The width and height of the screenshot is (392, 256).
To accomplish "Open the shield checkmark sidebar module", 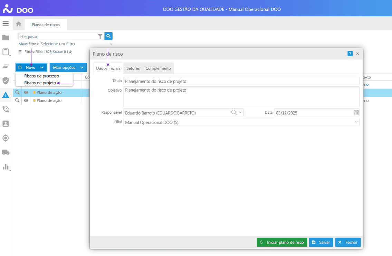I will [6, 80].
